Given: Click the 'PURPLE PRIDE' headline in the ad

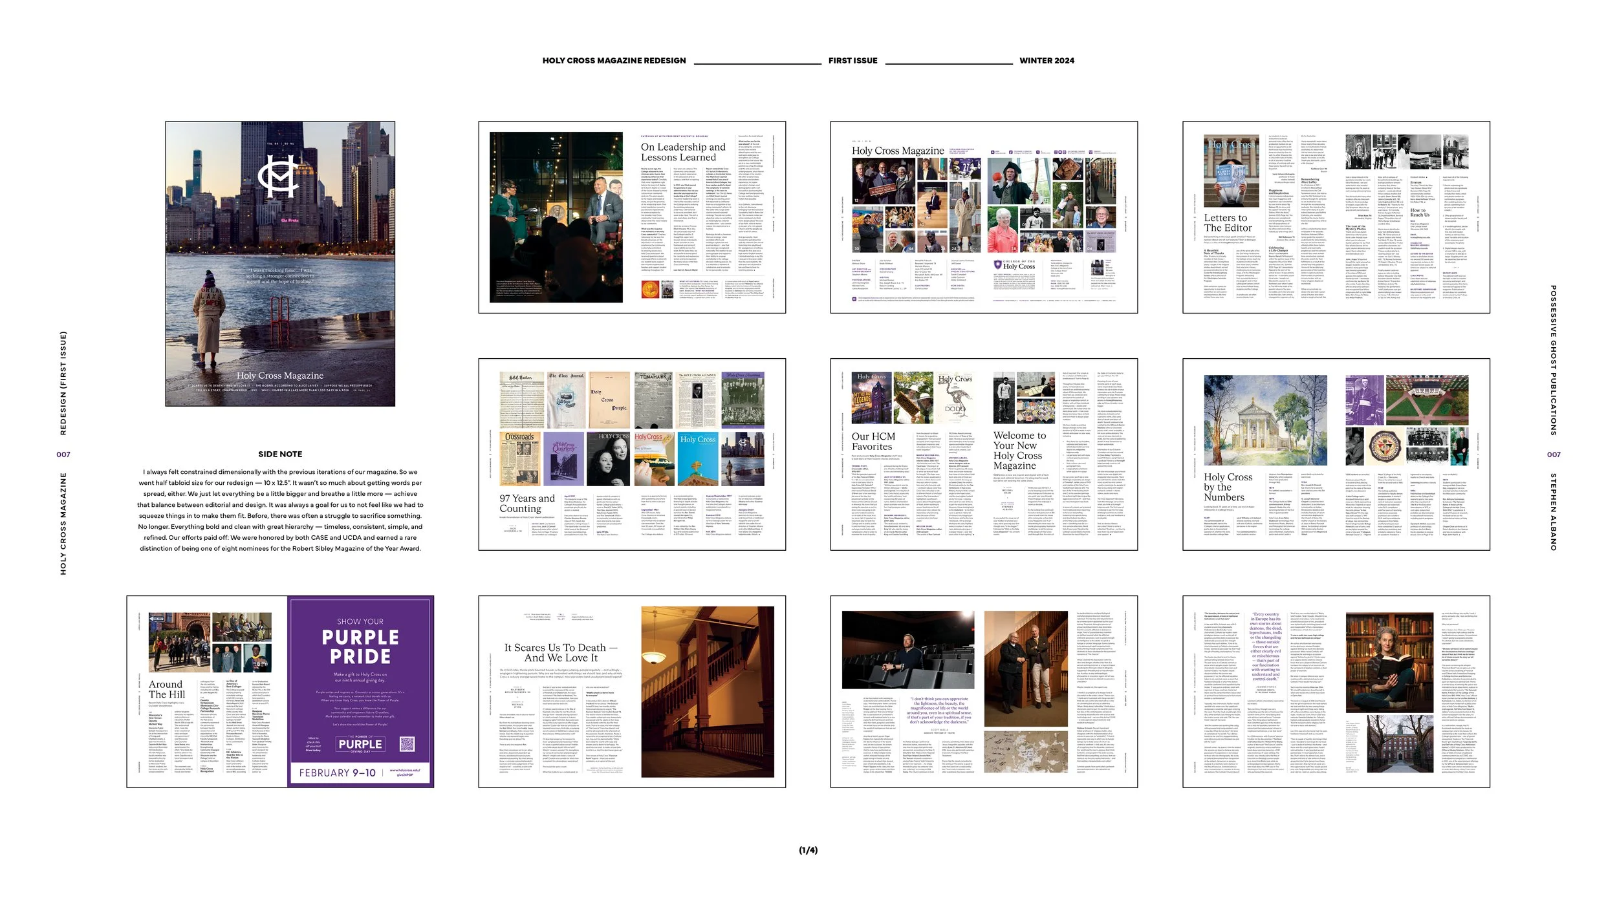Looking at the screenshot, I should click(360, 647).
